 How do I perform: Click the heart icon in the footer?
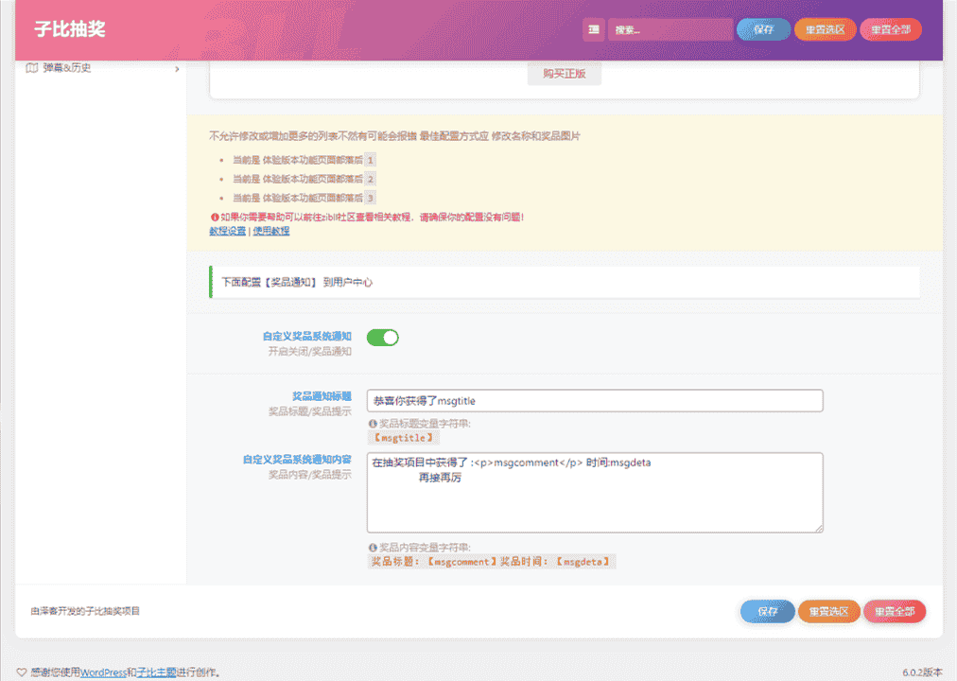pyautogui.click(x=22, y=672)
